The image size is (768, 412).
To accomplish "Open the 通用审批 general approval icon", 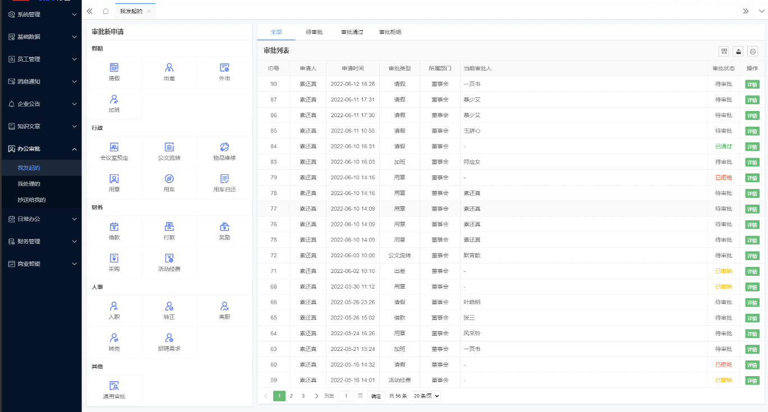I will pos(114,386).
